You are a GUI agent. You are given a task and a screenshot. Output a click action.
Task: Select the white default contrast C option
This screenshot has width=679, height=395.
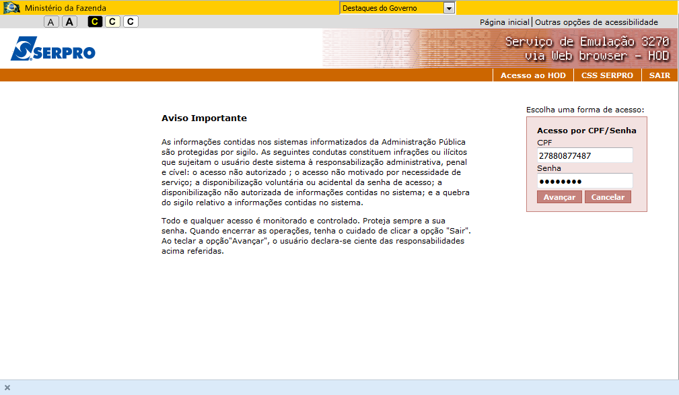pyautogui.click(x=131, y=22)
